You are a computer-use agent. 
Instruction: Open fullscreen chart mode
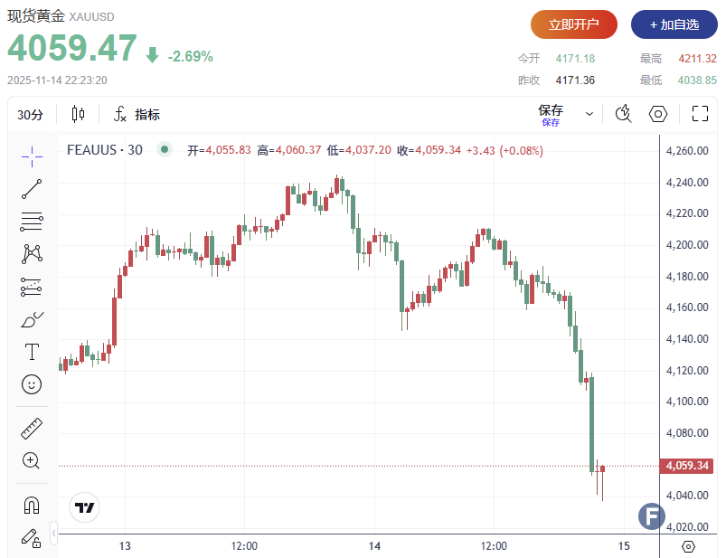pyautogui.click(x=701, y=114)
